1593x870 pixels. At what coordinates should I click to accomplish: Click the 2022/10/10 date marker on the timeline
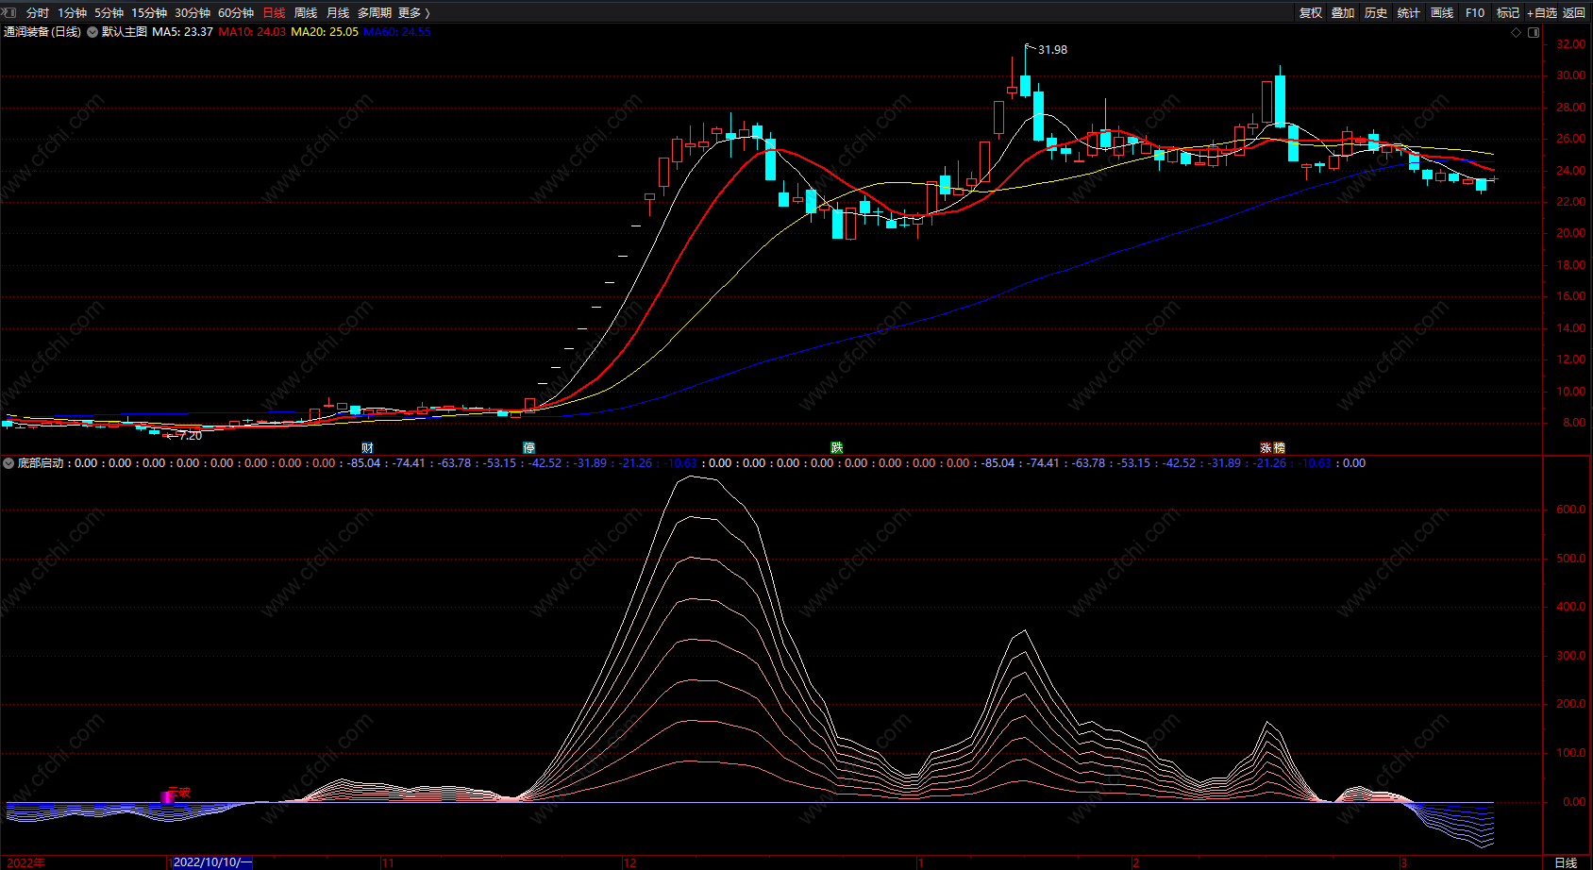click(212, 862)
